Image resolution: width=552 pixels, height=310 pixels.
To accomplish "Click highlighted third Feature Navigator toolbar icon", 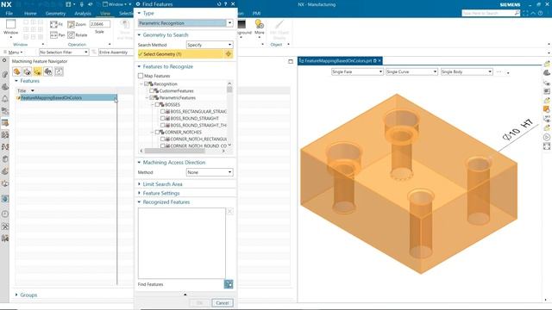I will pyautogui.click(x=38, y=71).
